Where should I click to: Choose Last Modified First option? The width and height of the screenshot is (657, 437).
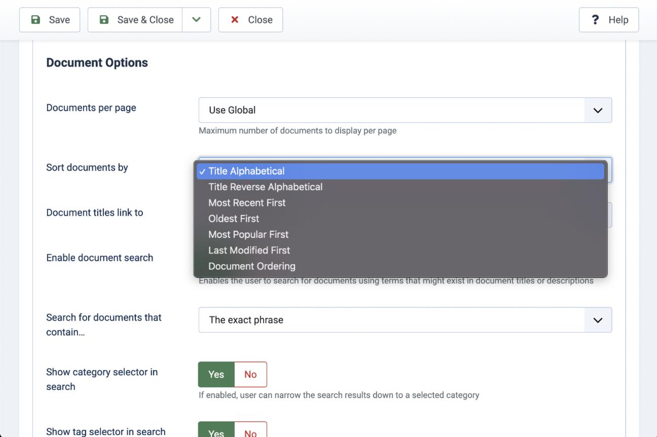point(249,250)
